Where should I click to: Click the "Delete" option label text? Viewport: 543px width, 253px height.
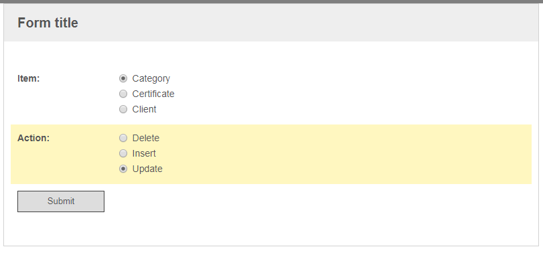146,138
